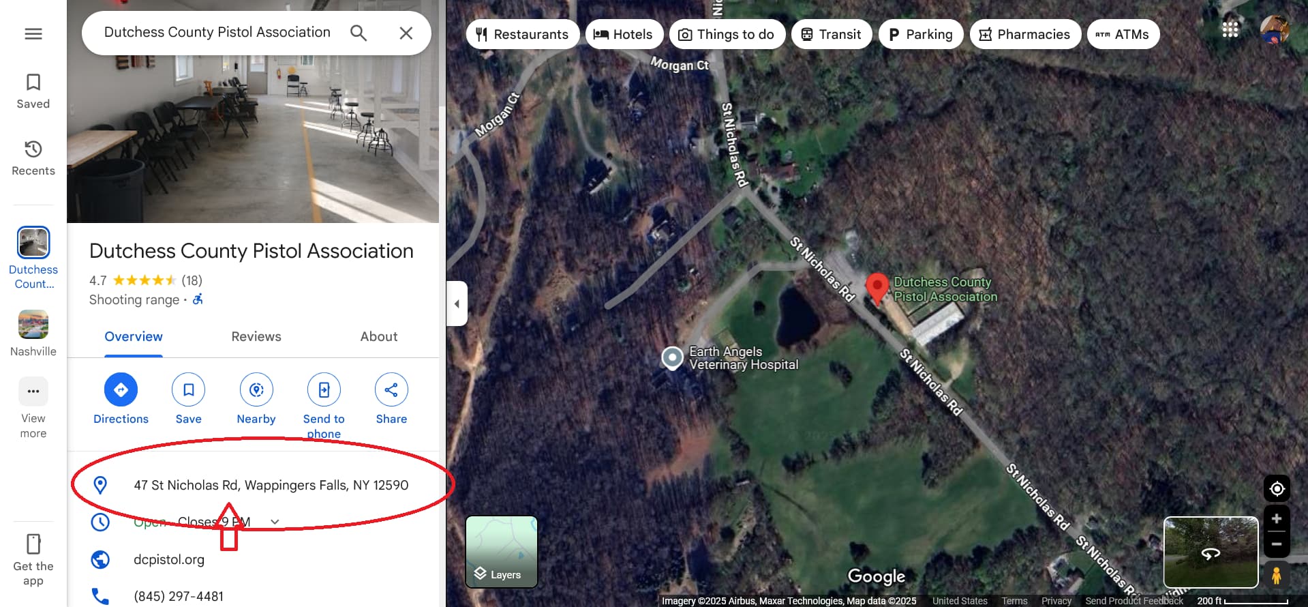Image resolution: width=1308 pixels, height=607 pixels.
Task: Toggle the Layers map view
Action: [x=502, y=552]
